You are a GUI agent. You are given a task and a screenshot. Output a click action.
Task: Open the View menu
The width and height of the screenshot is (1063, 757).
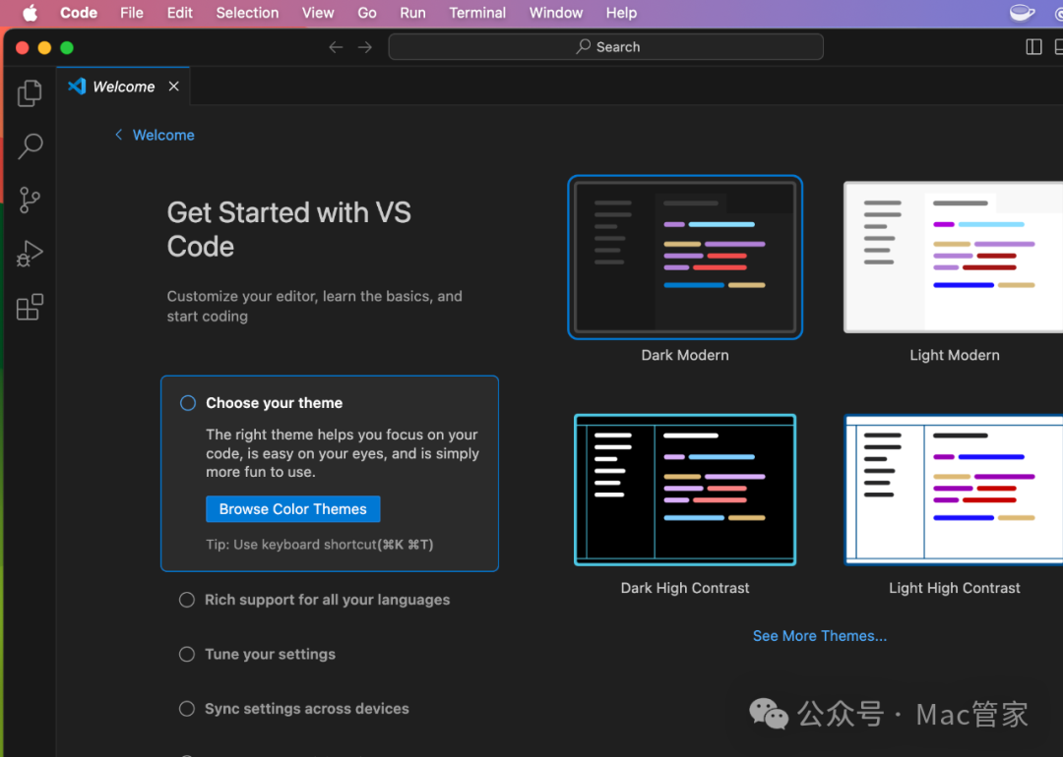(x=318, y=13)
